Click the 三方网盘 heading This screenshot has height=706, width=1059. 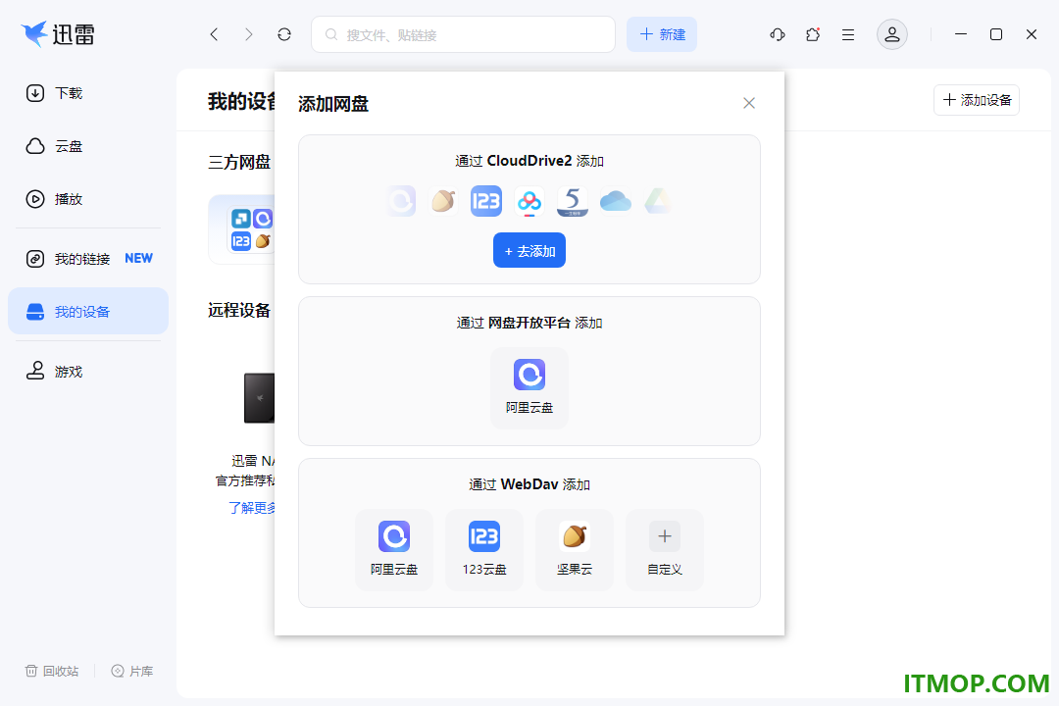(239, 162)
